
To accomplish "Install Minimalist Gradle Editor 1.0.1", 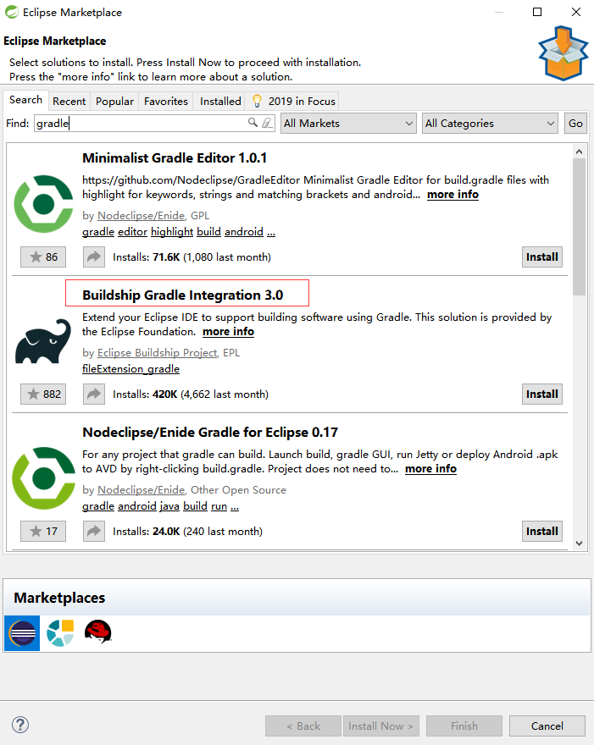I will (542, 257).
